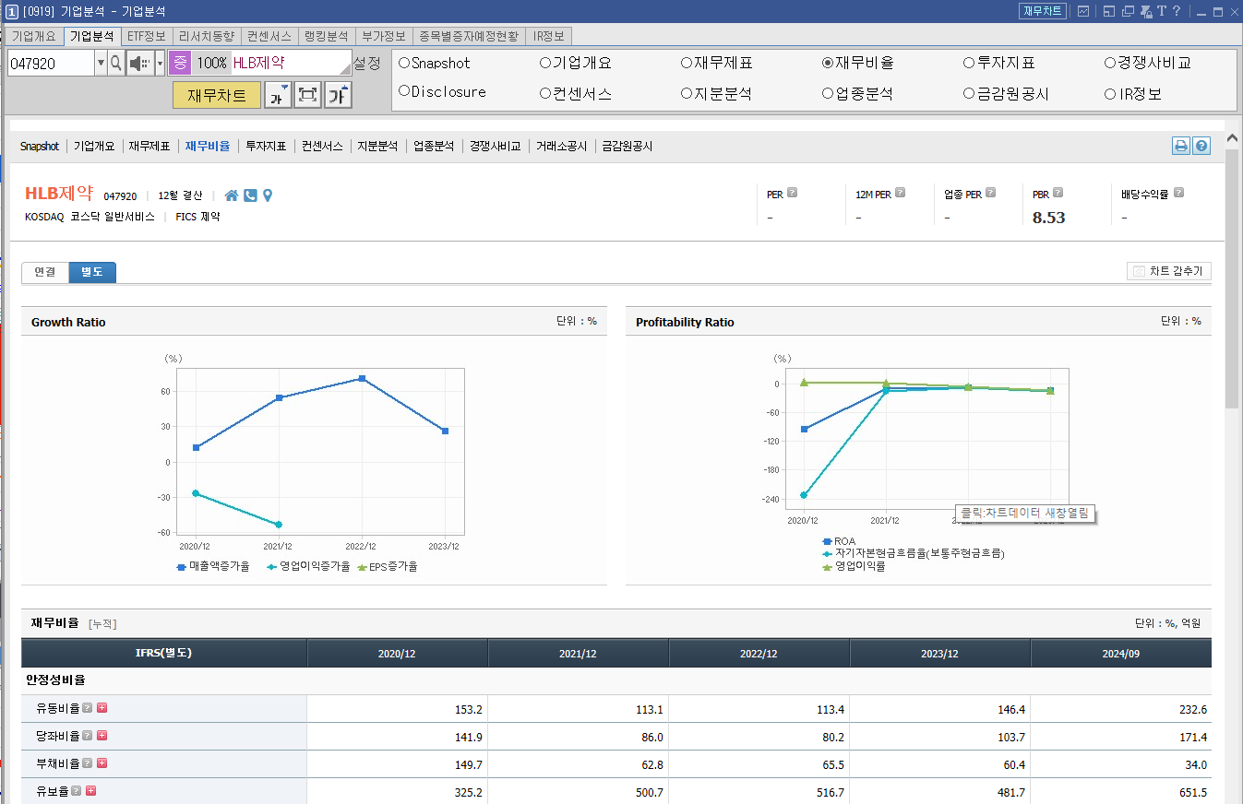The height and width of the screenshot is (804, 1243).
Task: Open the chart icon in title bar
Action: pos(1083,11)
